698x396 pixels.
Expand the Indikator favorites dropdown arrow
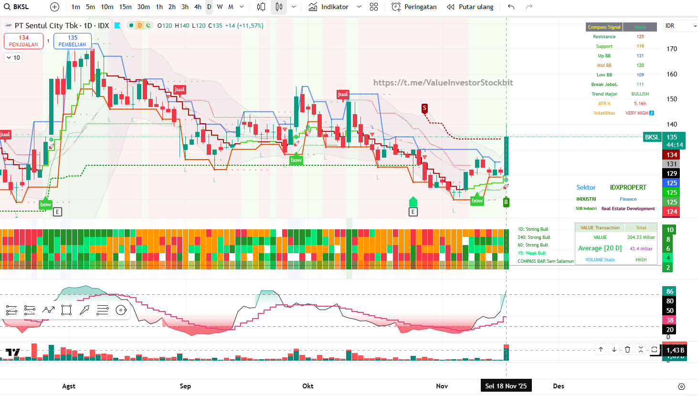point(359,7)
